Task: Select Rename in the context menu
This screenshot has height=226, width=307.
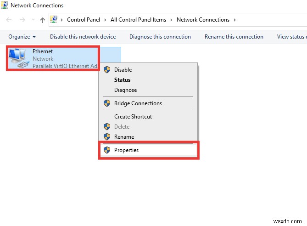Action: click(x=124, y=137)
